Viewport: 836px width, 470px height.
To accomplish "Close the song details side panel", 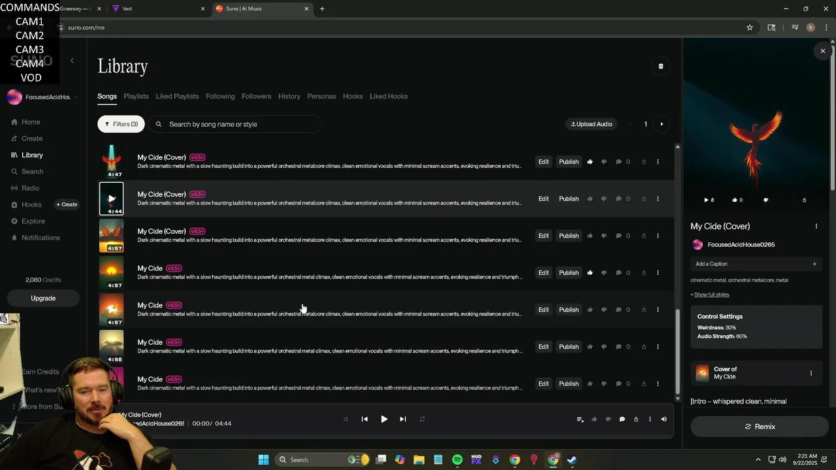I will tap(823, 51).
